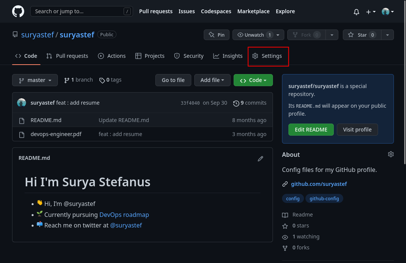Image resolution: width=406 pixels, height=263 pixels.
Task: Go to Codespaces
Action: pos(216,11)
